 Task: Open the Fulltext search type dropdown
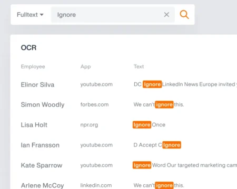pos(30,15)
